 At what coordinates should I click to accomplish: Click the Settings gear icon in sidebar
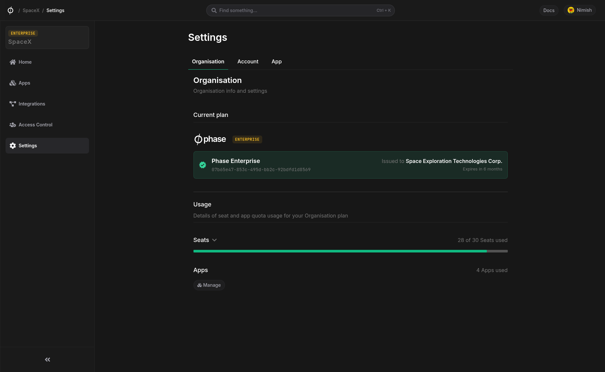tap(13, 146)
